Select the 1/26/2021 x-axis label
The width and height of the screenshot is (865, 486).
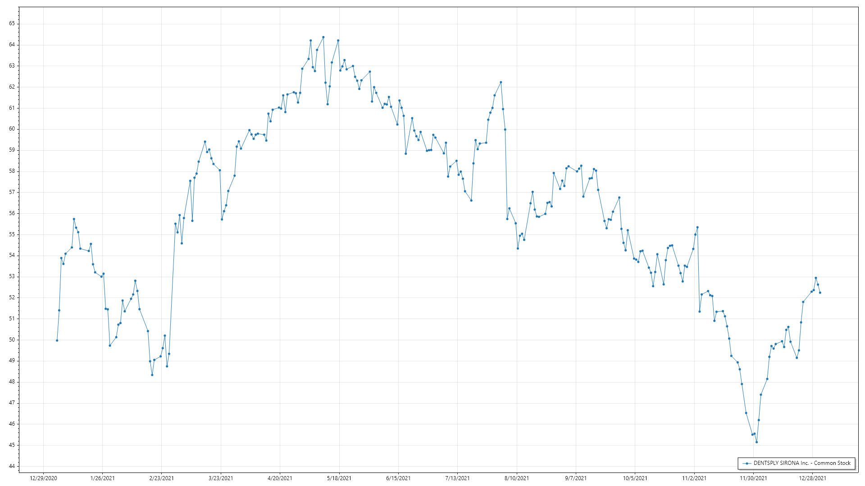(102, 478)
